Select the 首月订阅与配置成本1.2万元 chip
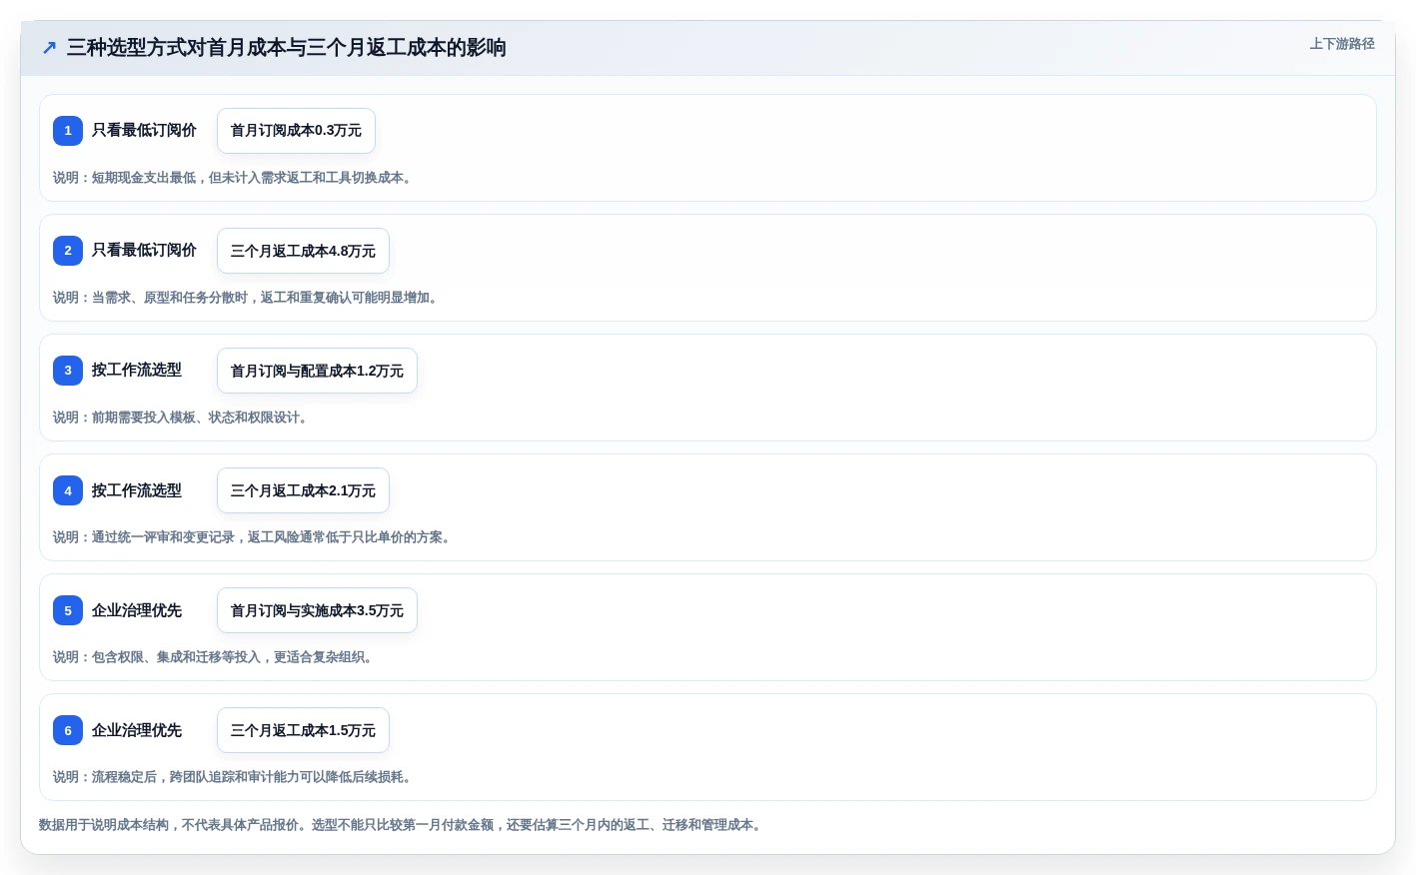 [x=317, y=371]
